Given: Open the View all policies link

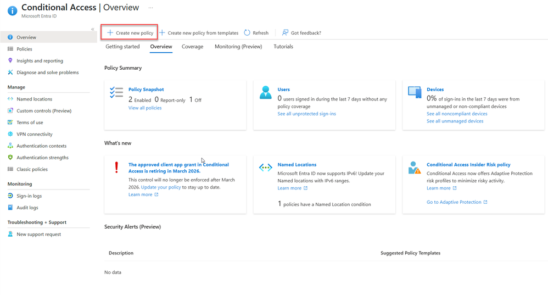Looking at the screenshot, I should point(145,108).
